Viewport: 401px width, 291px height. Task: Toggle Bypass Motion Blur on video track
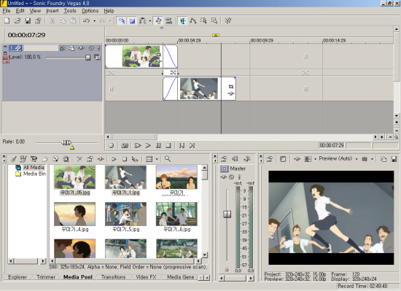tap(63, 48)
